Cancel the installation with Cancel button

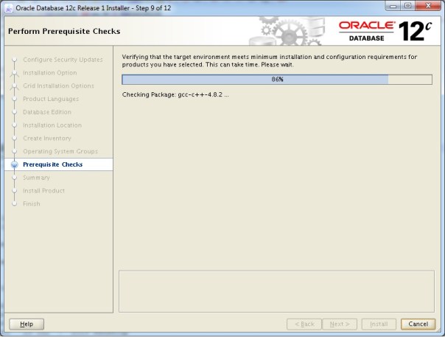point(418,324)
